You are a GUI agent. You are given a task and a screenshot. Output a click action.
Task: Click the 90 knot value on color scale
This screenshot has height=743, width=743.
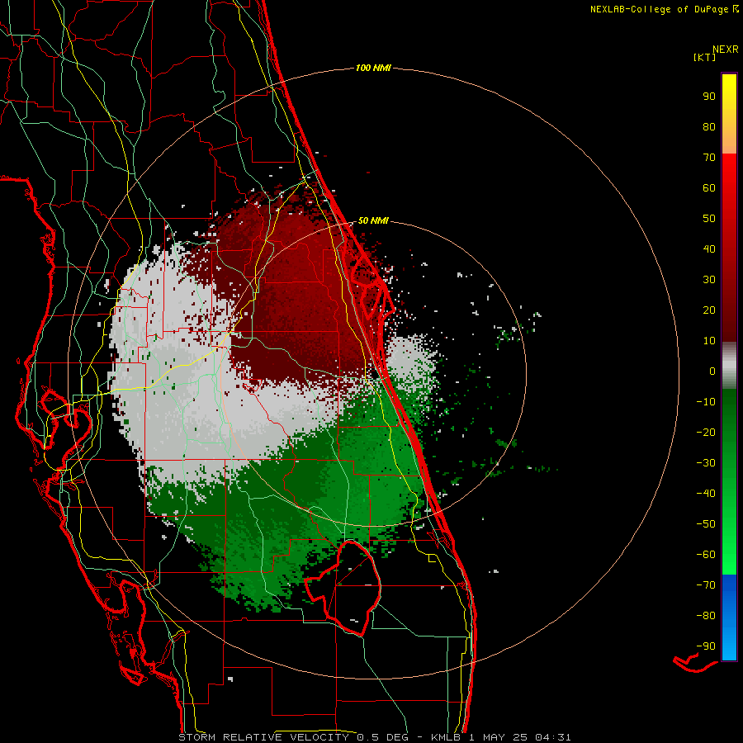tap(709, 97)
